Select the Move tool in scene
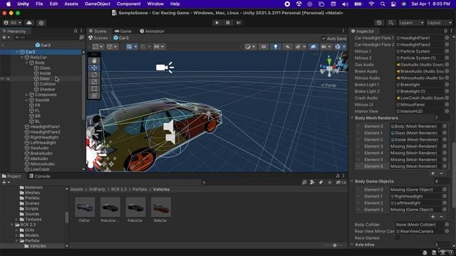The height and width of the screenshot is (256, 456). 94,68
